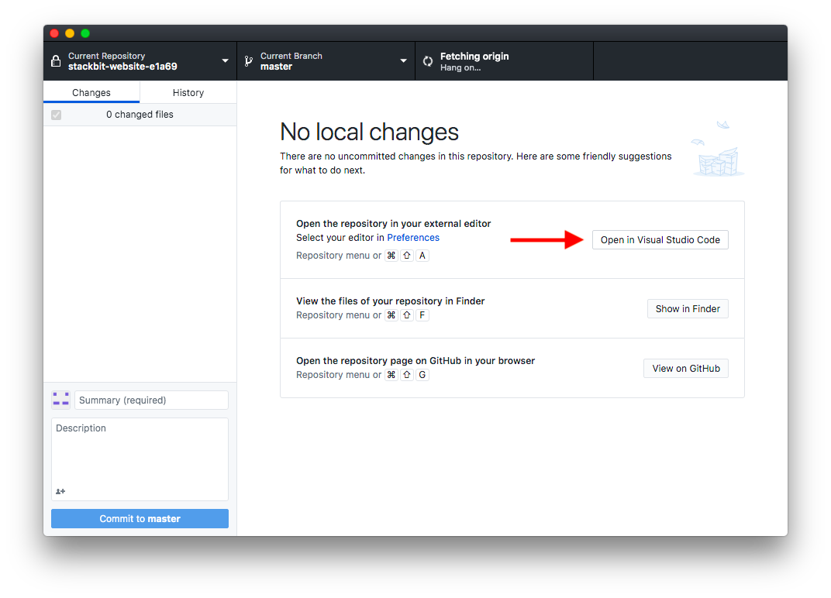Screen dimensions: 831x598
Task: Click the Commit to master button
Action: (140, 518)
